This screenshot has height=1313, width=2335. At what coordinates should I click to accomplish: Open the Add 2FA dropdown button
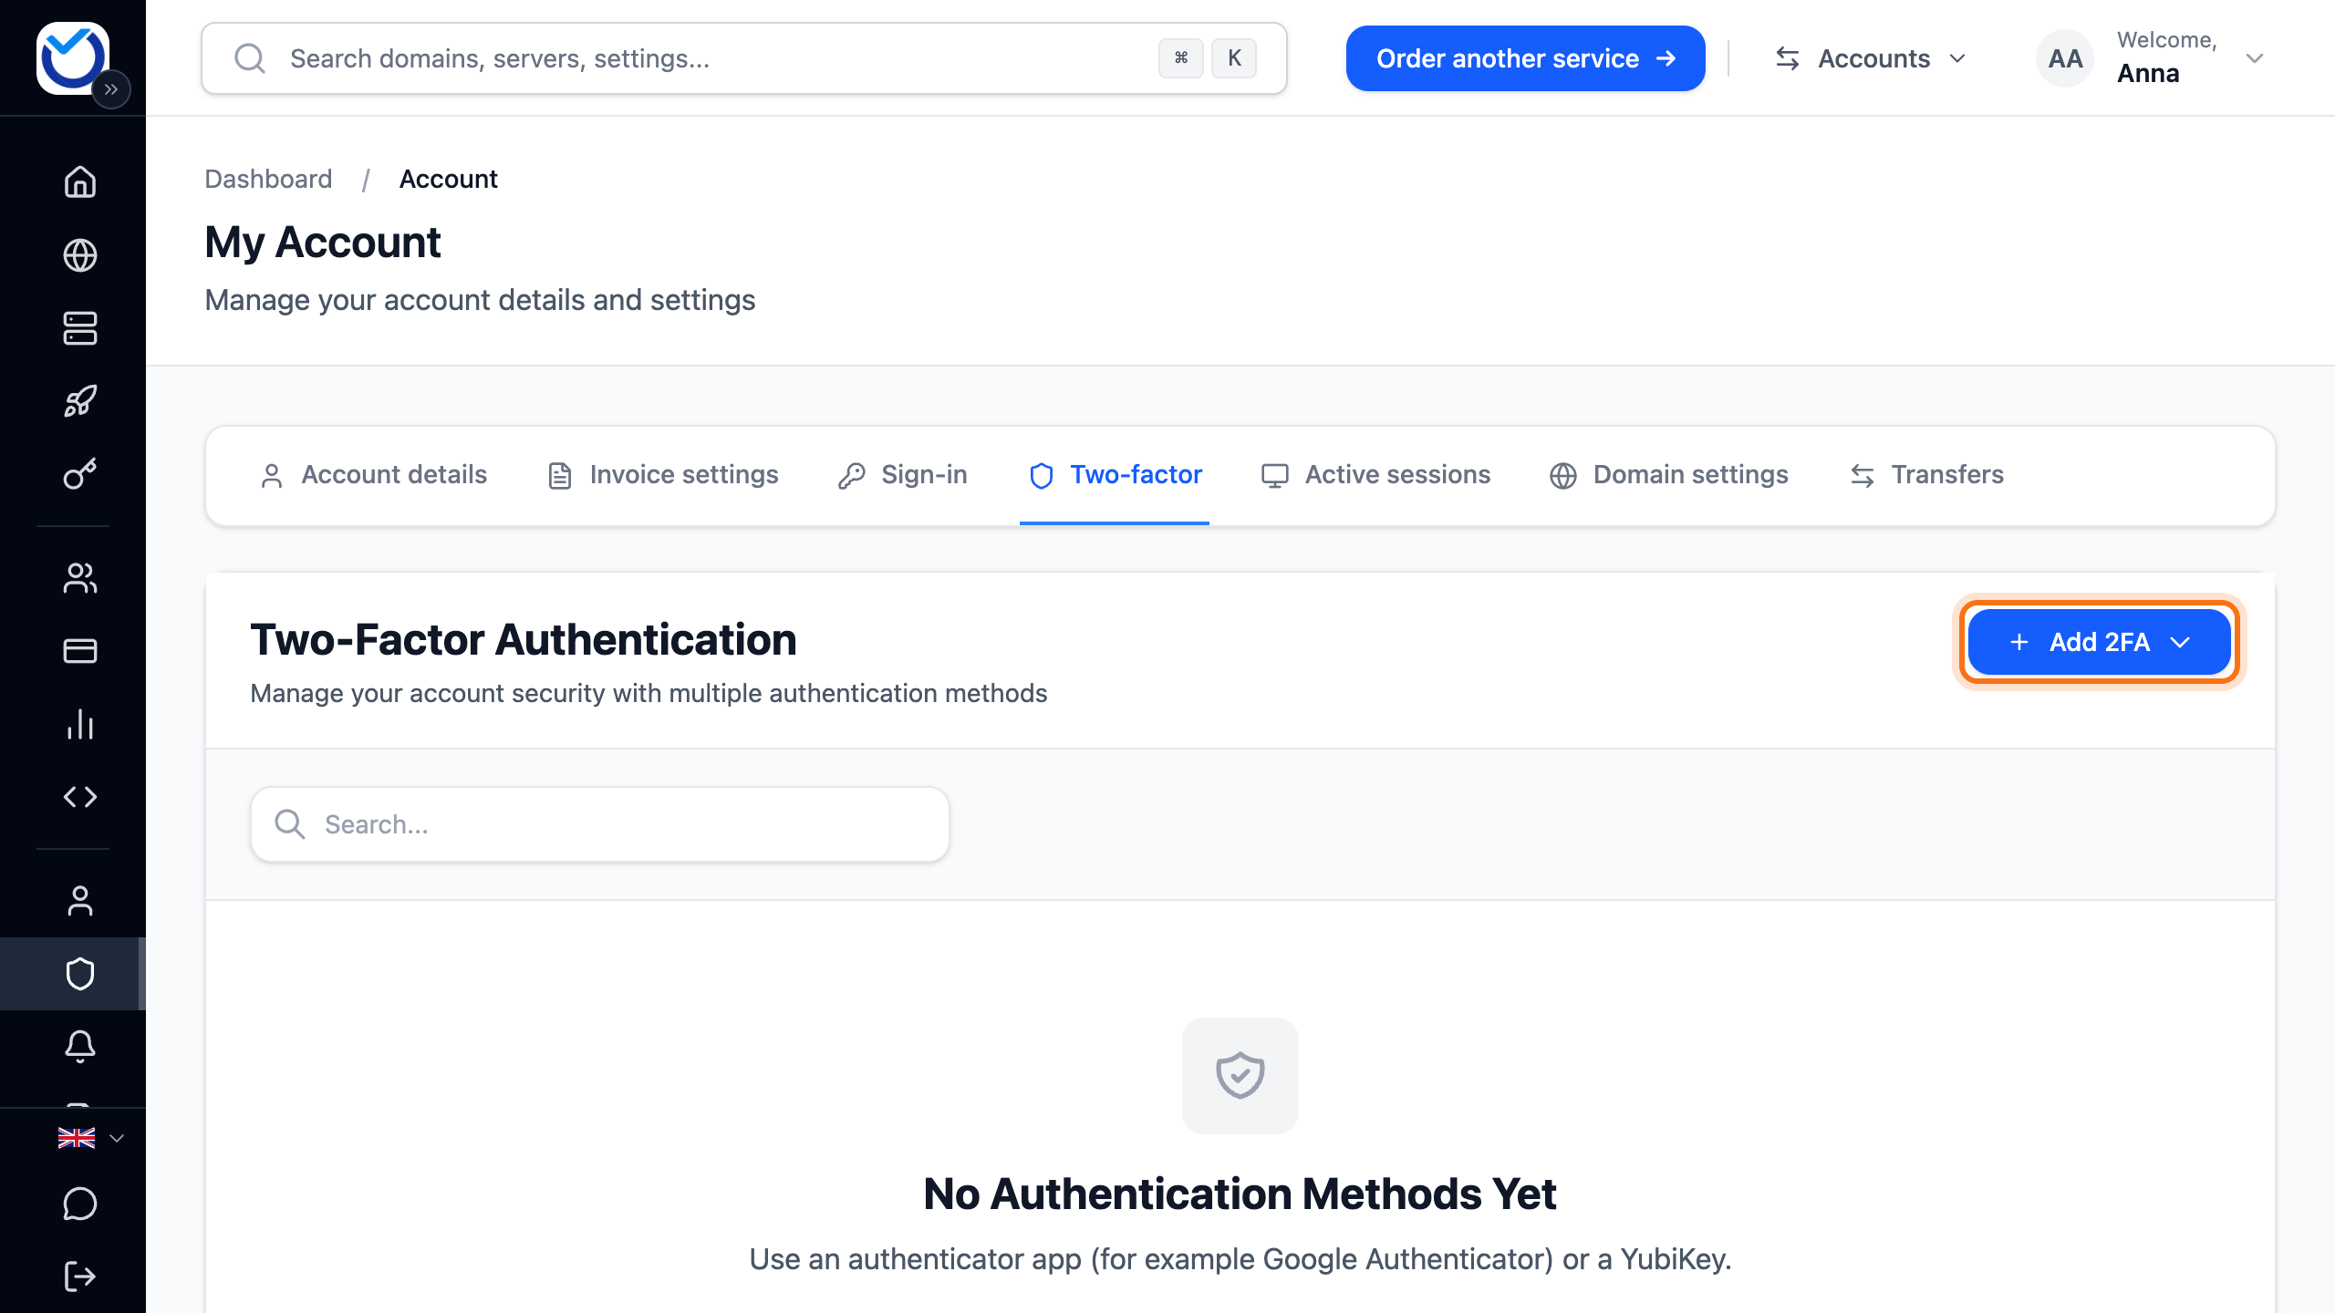pos(2099,642)
